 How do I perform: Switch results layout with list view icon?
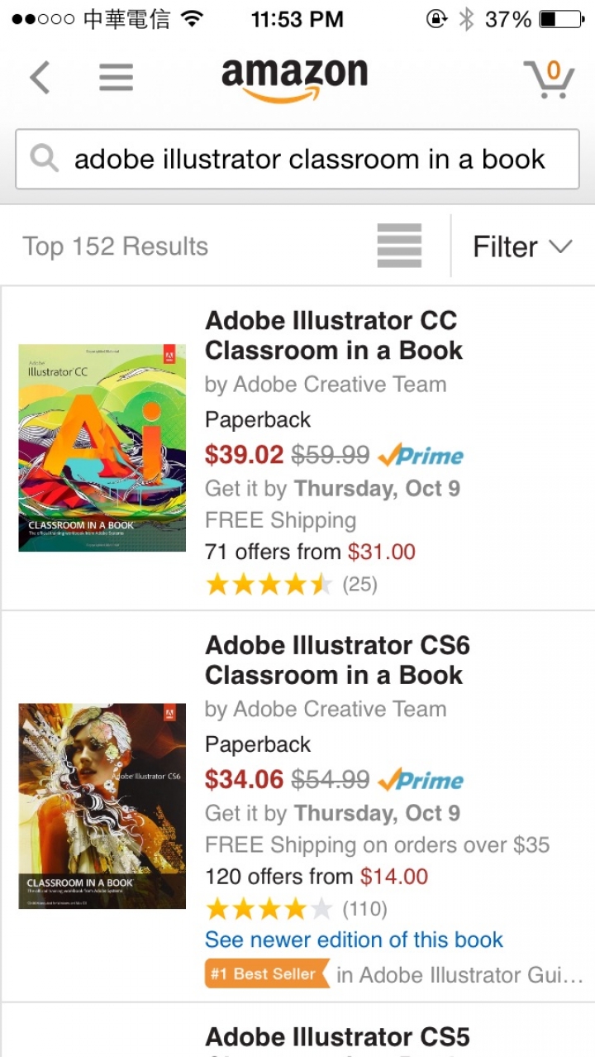[399, 246]
